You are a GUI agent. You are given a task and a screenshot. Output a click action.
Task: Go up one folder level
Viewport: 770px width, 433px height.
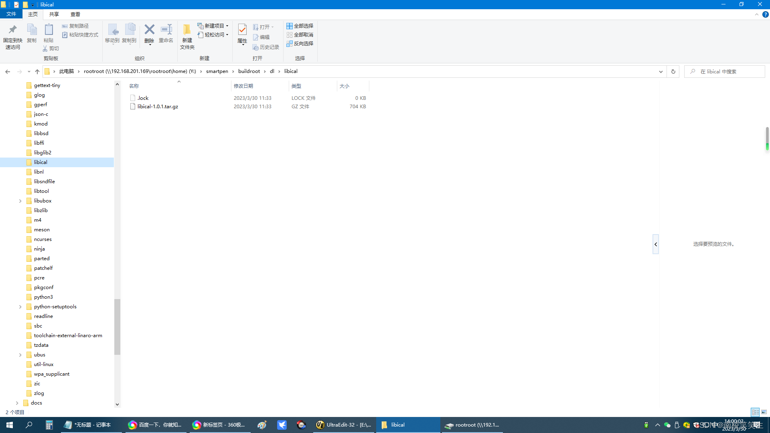(37, 71)
